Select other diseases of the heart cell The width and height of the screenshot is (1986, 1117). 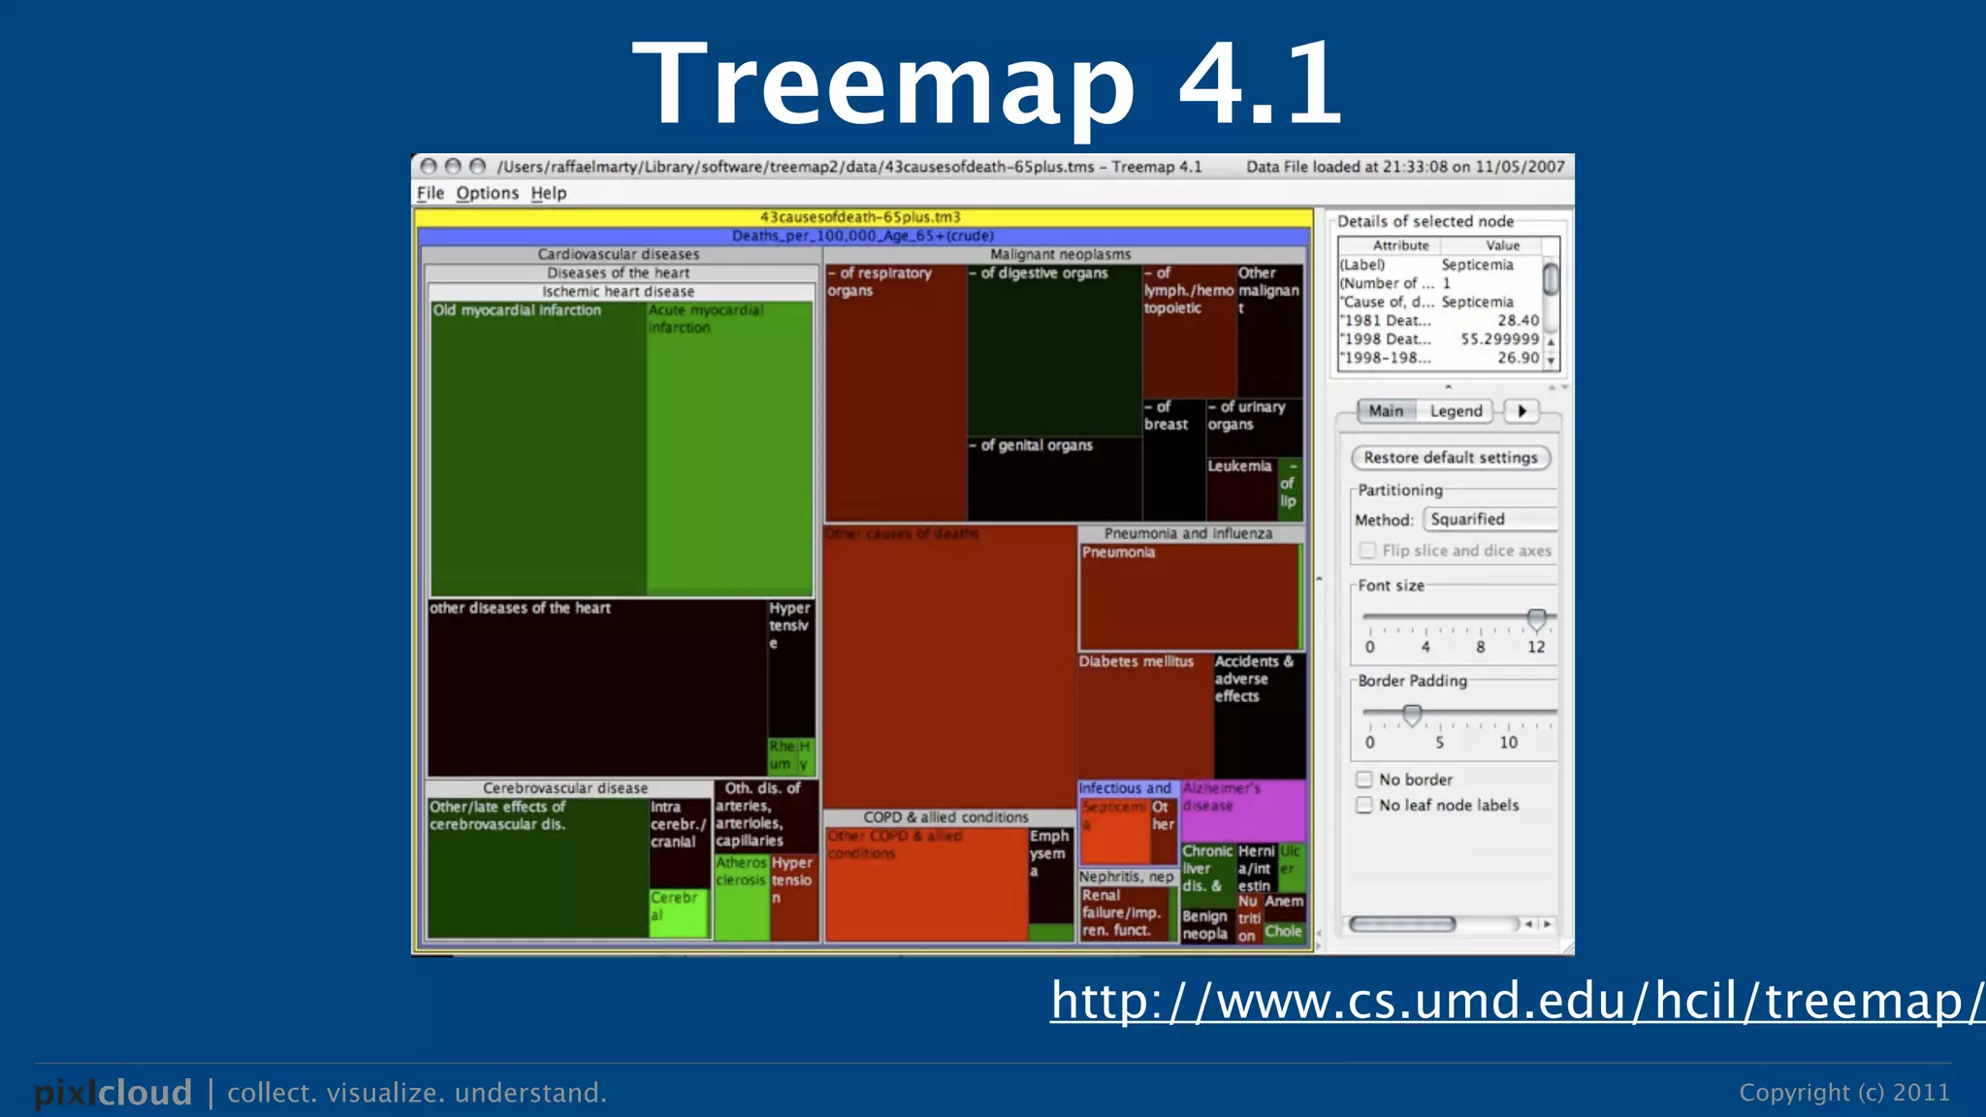[x=597, y=688]
